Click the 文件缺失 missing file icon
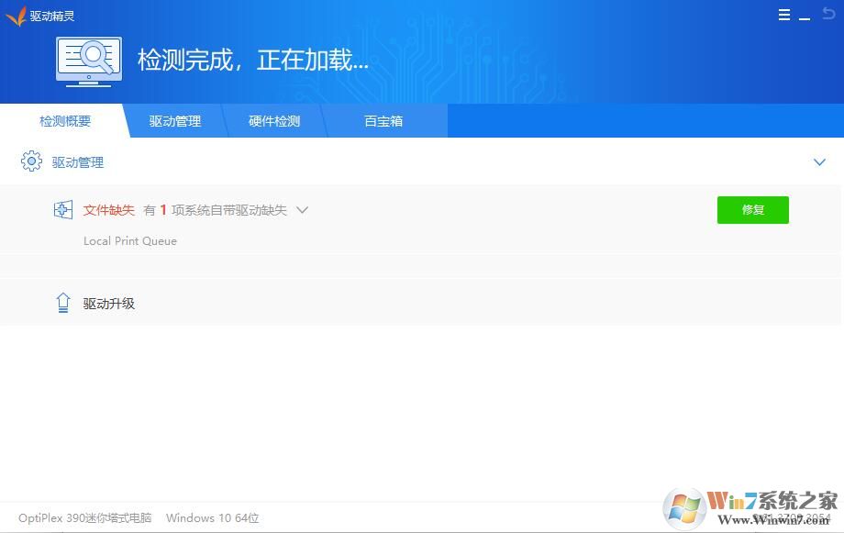This screenshot has height=533, width=844. click(x=62, y=210)
